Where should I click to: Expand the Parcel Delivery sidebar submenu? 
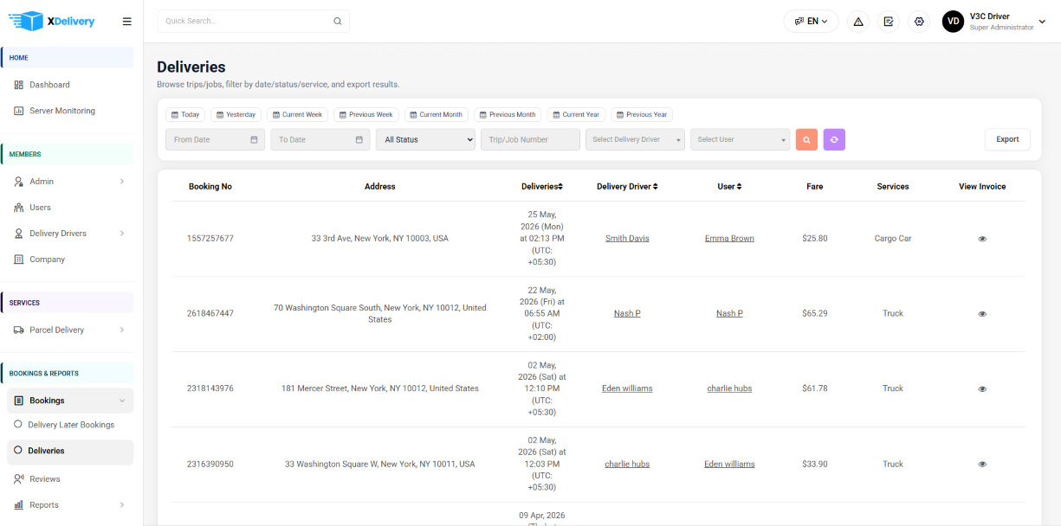coord(122,330)
